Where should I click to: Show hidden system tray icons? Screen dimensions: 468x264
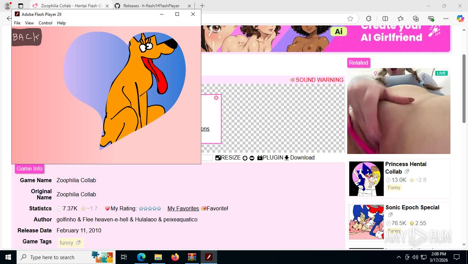click(x=399, y=257)
